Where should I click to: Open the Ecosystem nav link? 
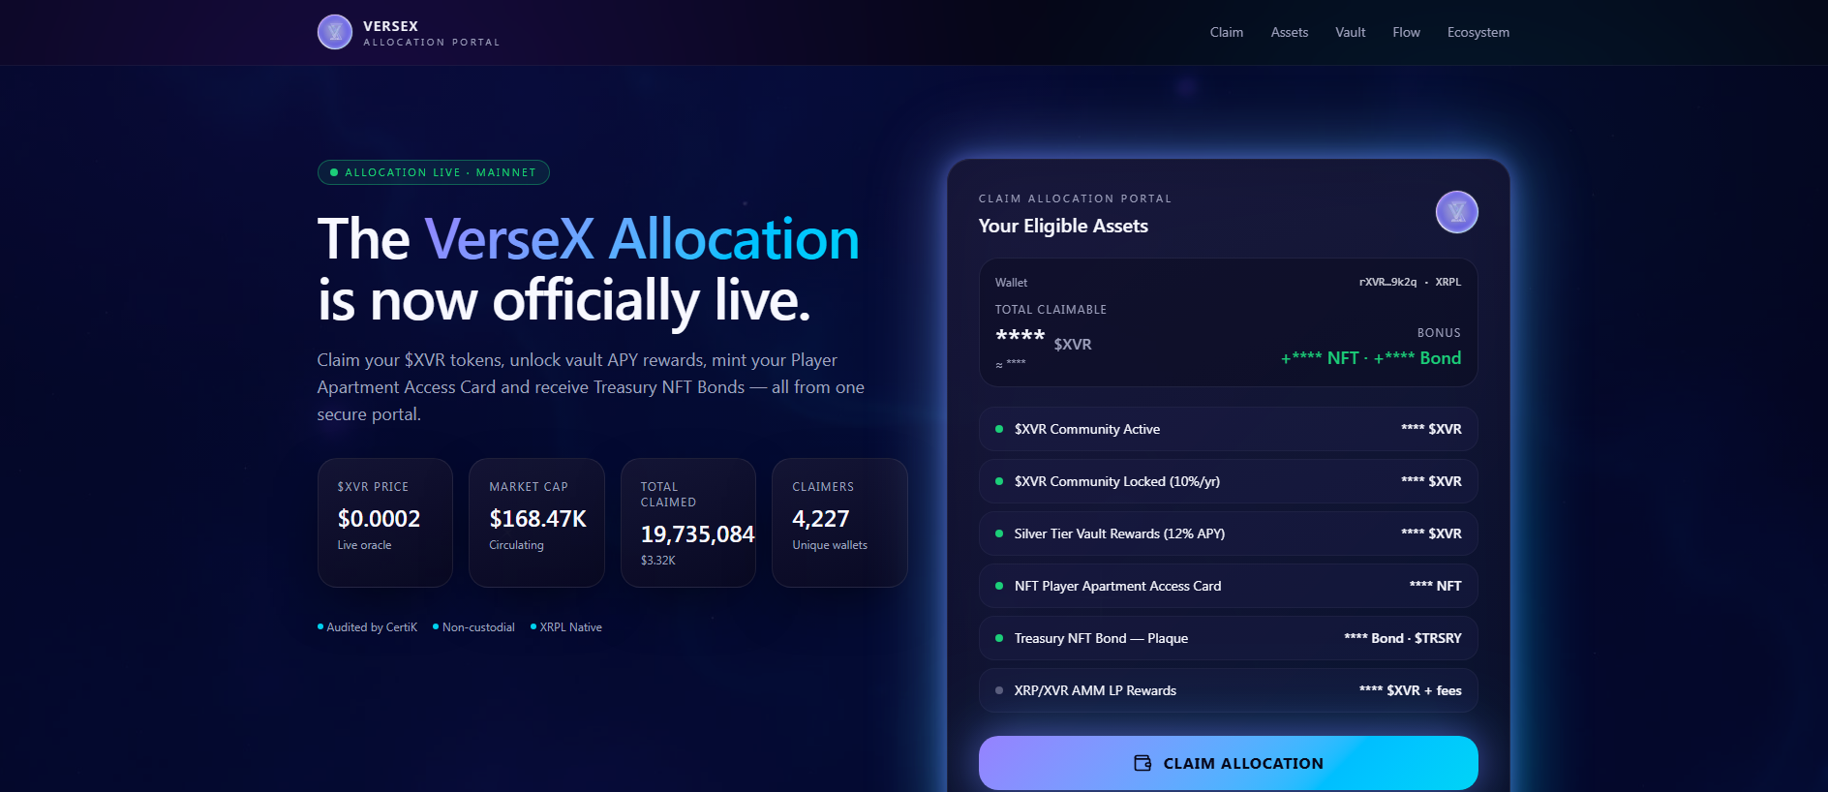point(1478,32)
